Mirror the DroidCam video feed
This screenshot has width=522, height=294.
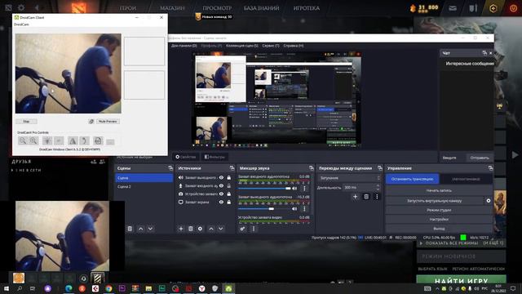(x=73, y=140)
